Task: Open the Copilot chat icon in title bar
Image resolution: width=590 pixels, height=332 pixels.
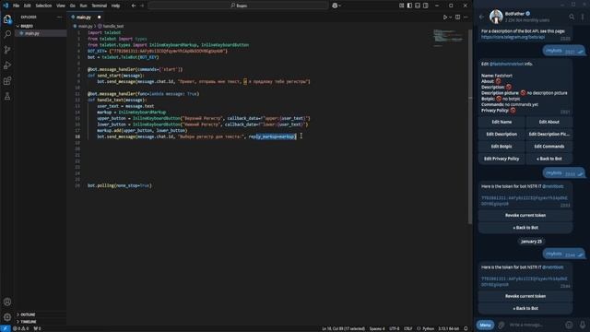Action: [x=335, y=6]
